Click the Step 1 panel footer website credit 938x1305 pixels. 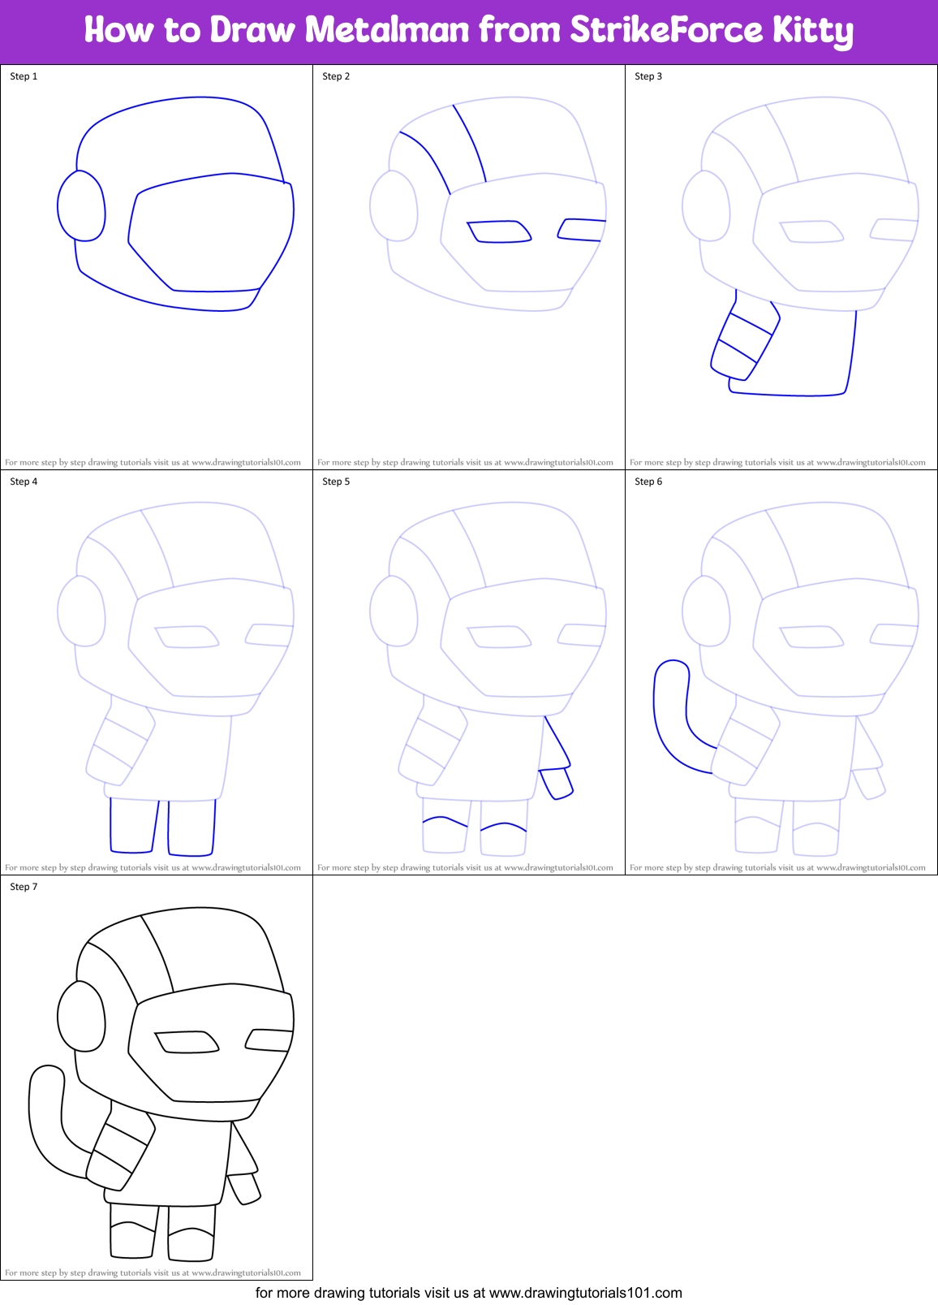coord(153,462)
